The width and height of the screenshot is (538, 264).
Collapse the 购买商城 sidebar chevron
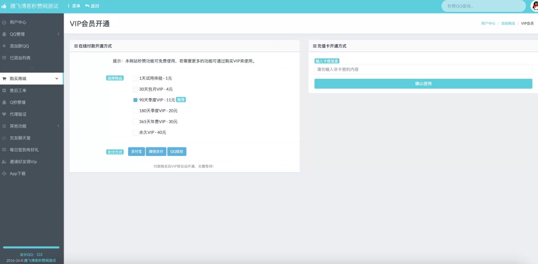pyautogui.click(x=57, y=79)
